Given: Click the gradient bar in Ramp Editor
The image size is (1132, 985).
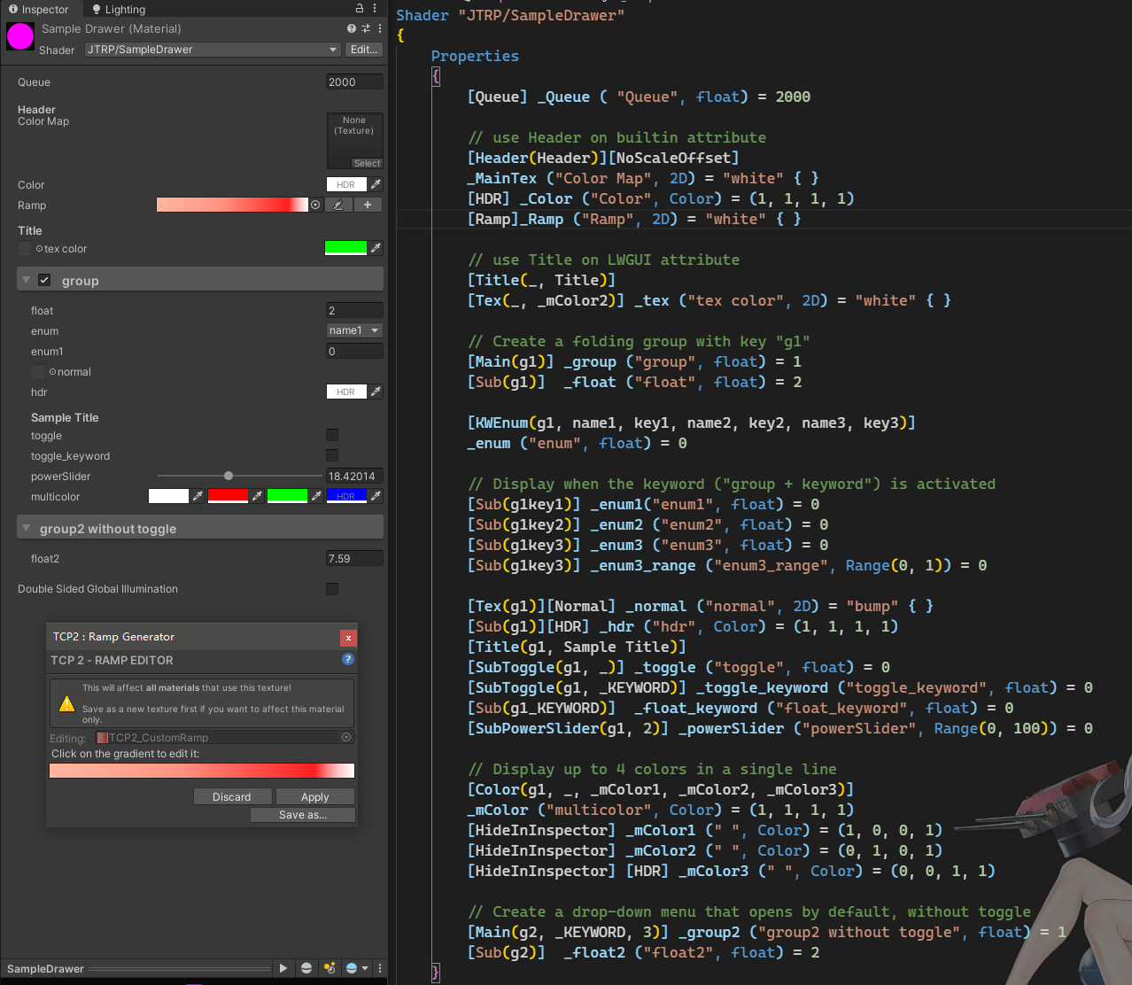Looking at the screenshot, I should (202, 771).
